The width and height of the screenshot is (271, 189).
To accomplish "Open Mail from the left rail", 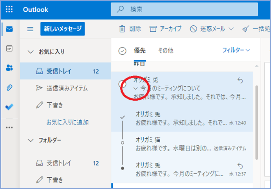I will click(9, 29).
